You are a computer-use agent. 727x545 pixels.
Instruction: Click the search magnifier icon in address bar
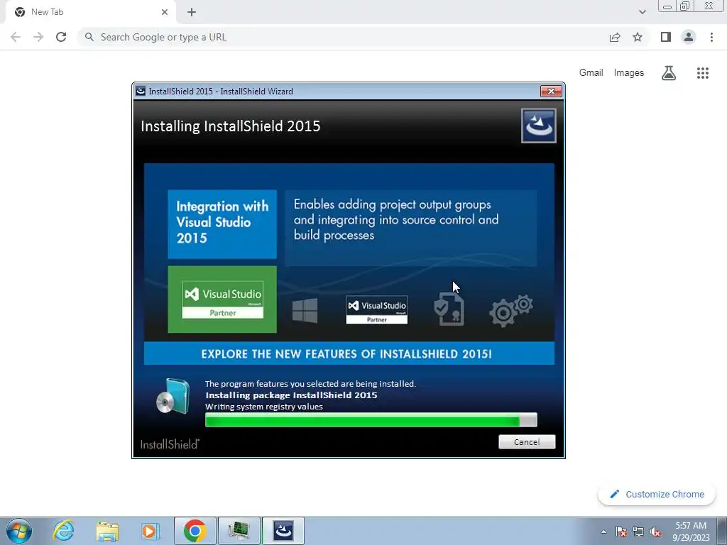click(x=89, y=37)
